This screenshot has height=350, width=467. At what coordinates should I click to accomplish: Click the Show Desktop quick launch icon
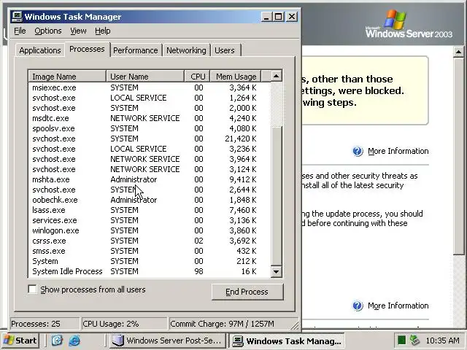[57, 341]
